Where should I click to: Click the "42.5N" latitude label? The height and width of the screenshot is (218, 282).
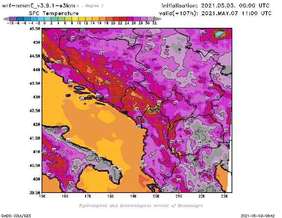(35, 110)
